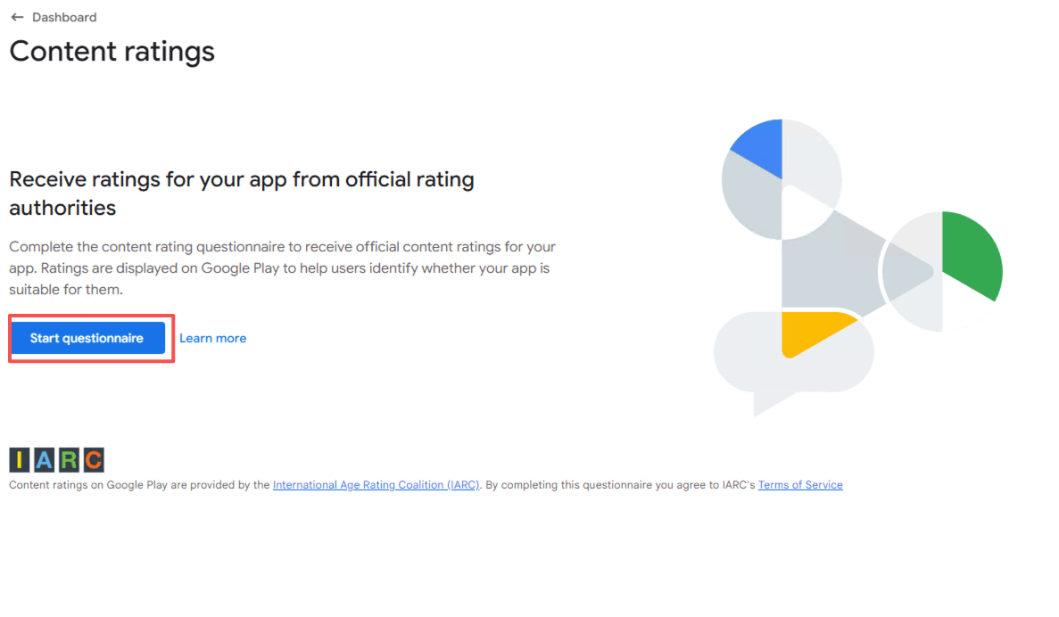Go back to the Dashboard link
This screenshot has height=617, width=1059.
tap(64, 17)
